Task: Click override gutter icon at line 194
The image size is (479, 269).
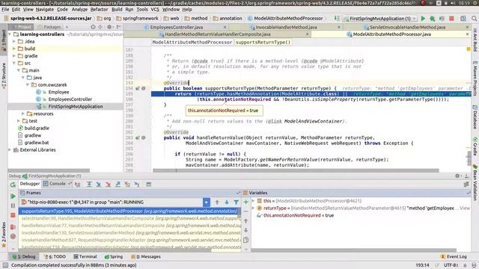Action: point(138,88)
